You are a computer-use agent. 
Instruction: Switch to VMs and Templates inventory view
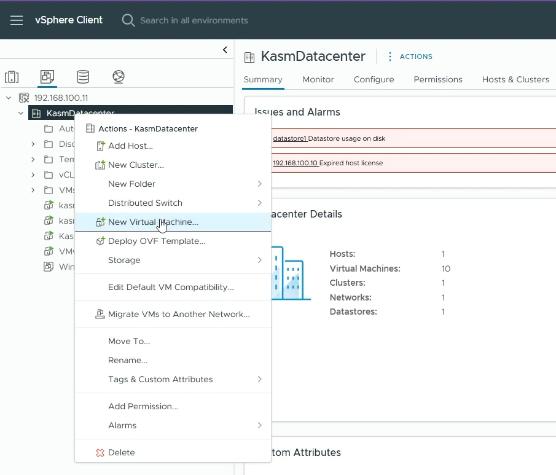(47, 77)
